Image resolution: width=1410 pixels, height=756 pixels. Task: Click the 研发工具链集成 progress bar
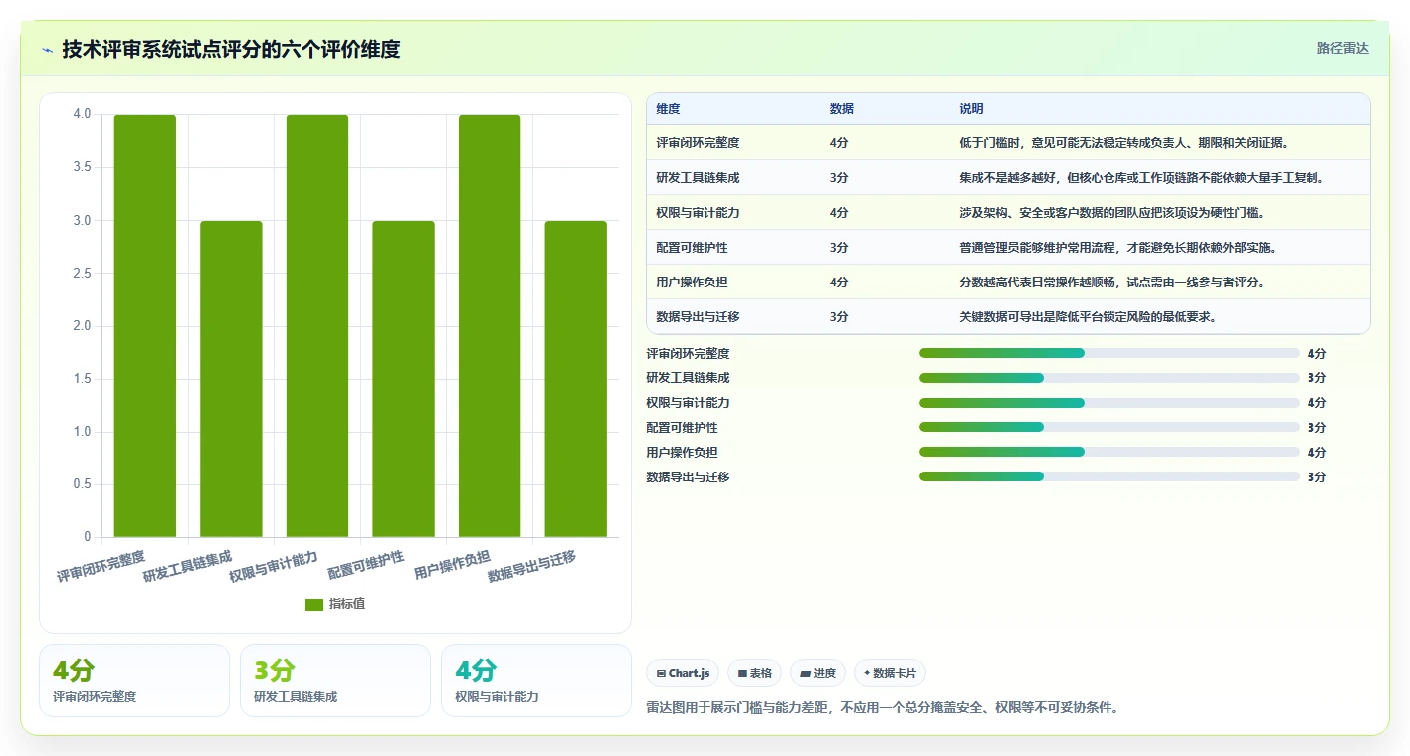coord(1109,378)
